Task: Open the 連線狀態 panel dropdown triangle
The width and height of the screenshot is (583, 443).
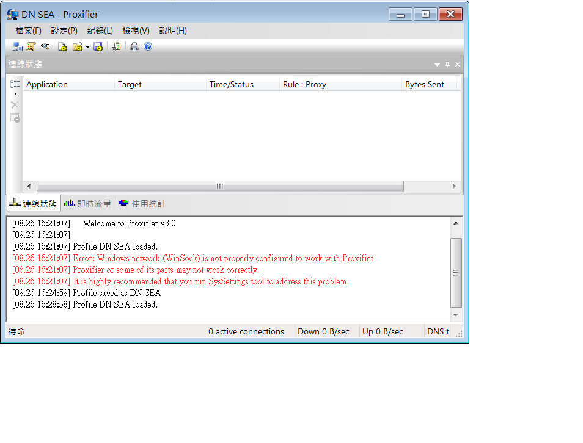Action: point(438,65)
